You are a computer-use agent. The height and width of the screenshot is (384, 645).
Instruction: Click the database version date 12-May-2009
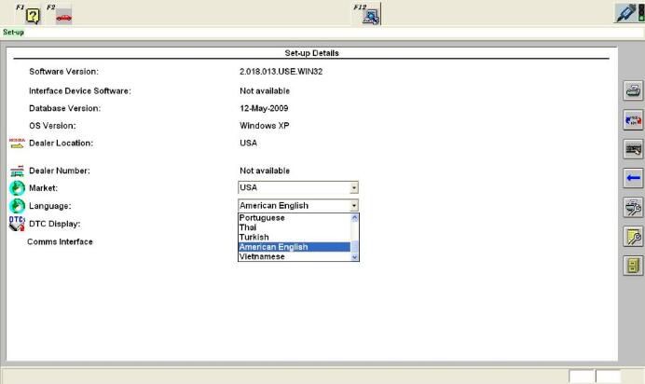(x=264, y=108)
